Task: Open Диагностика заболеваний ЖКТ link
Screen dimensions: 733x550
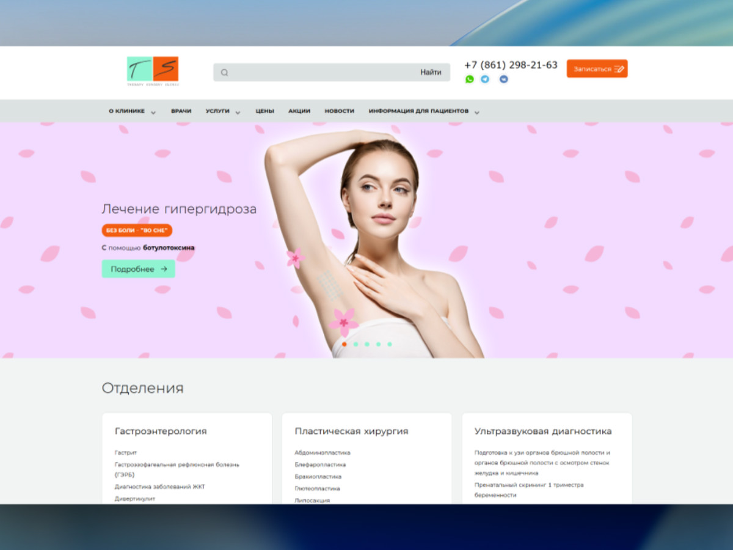Action: (160, 487)
